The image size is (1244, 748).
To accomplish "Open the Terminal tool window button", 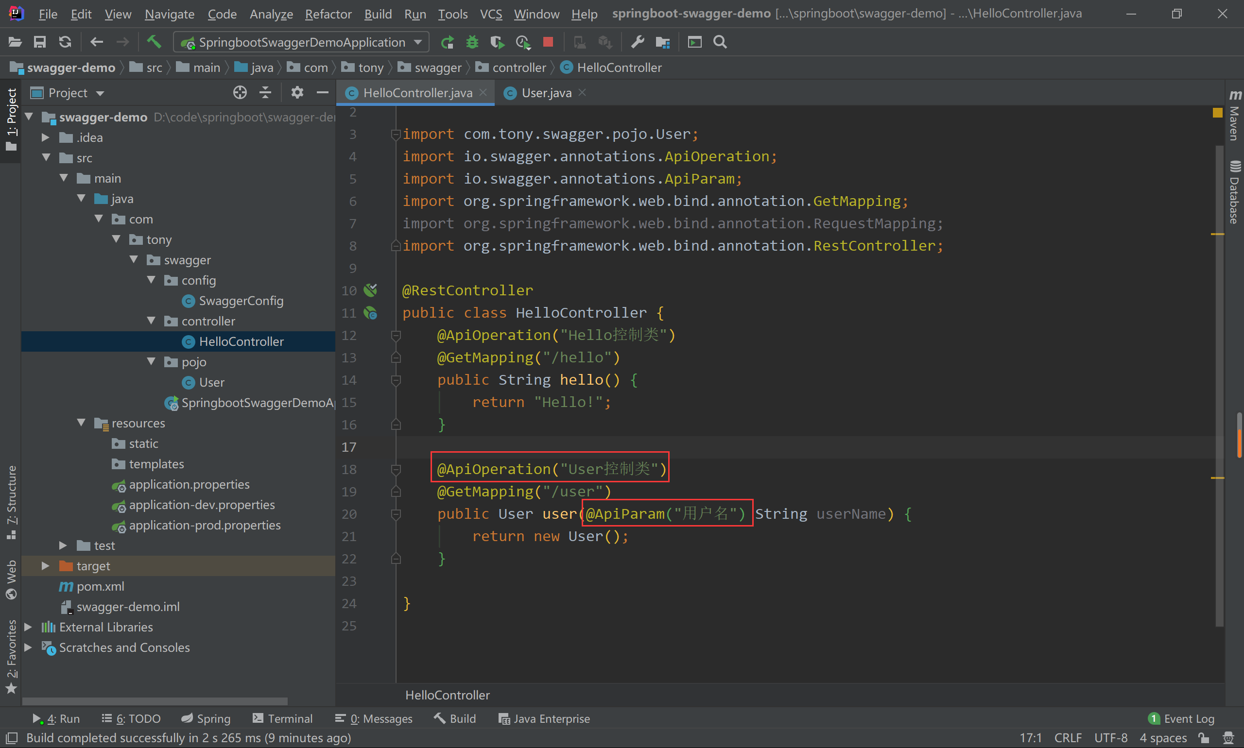I will 283,719.
